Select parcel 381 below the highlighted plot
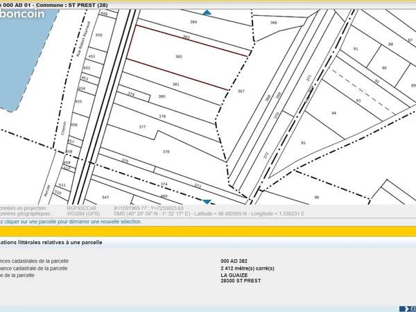Screen dimensions: 416x312 [x=175, y=85]
